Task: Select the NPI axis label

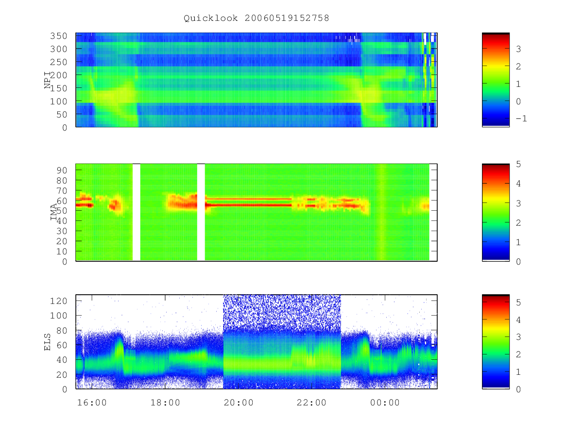Action: coord(48,80)
